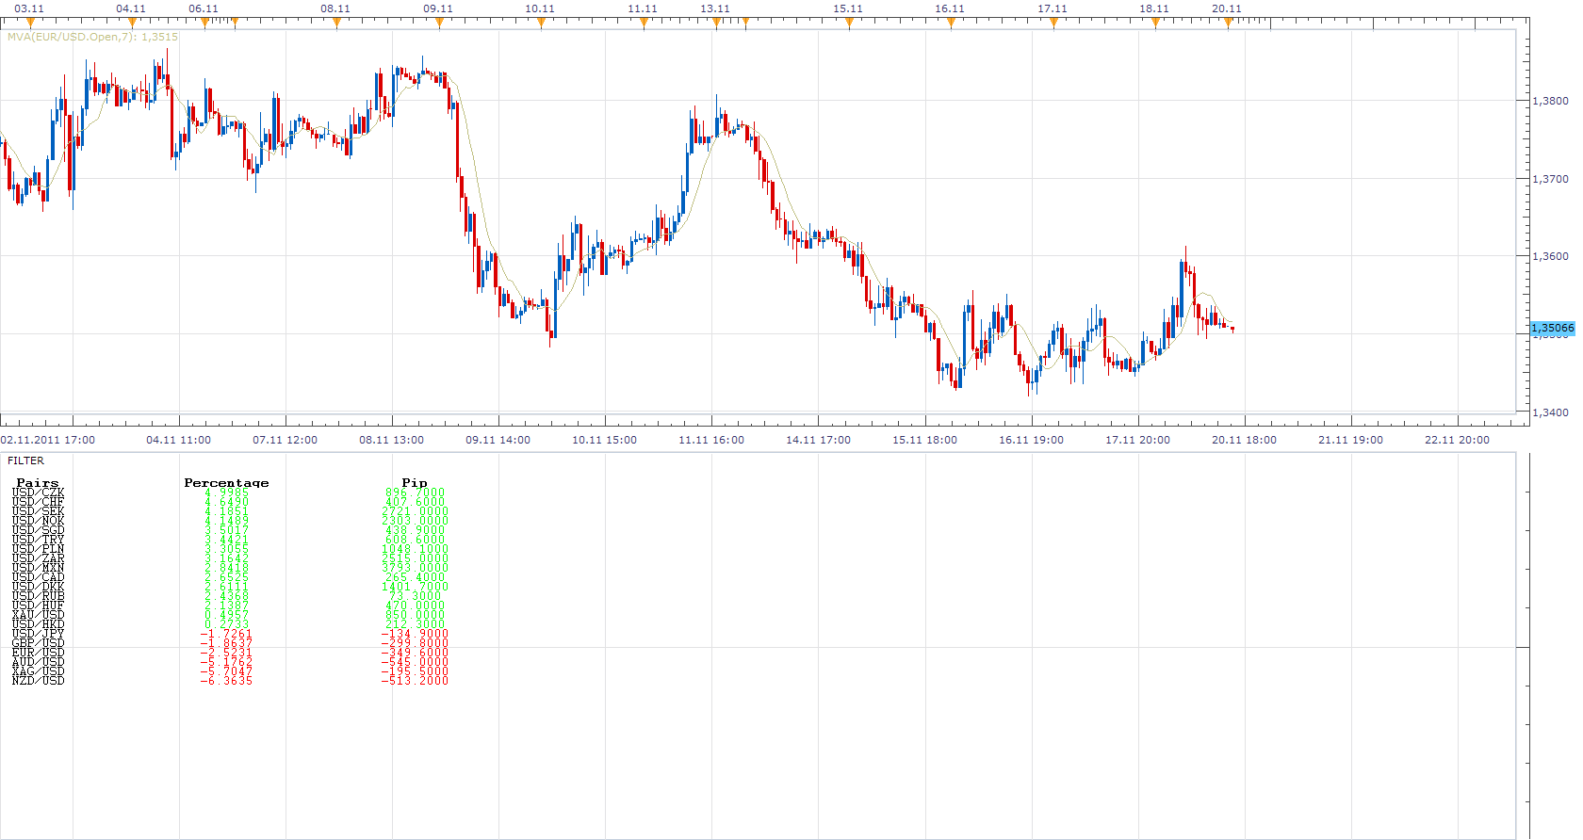Image resolution: width=1583 pixels, height=840 pixels.
Task: Click the 1,3700 price axis label
Action: click(x=1551, y=179)
